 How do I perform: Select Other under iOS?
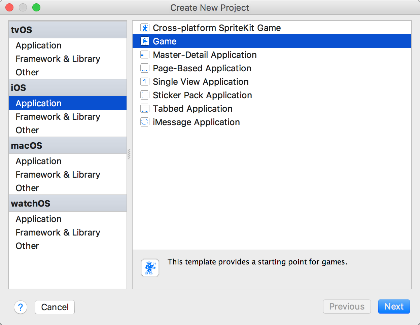pos(68,130)
